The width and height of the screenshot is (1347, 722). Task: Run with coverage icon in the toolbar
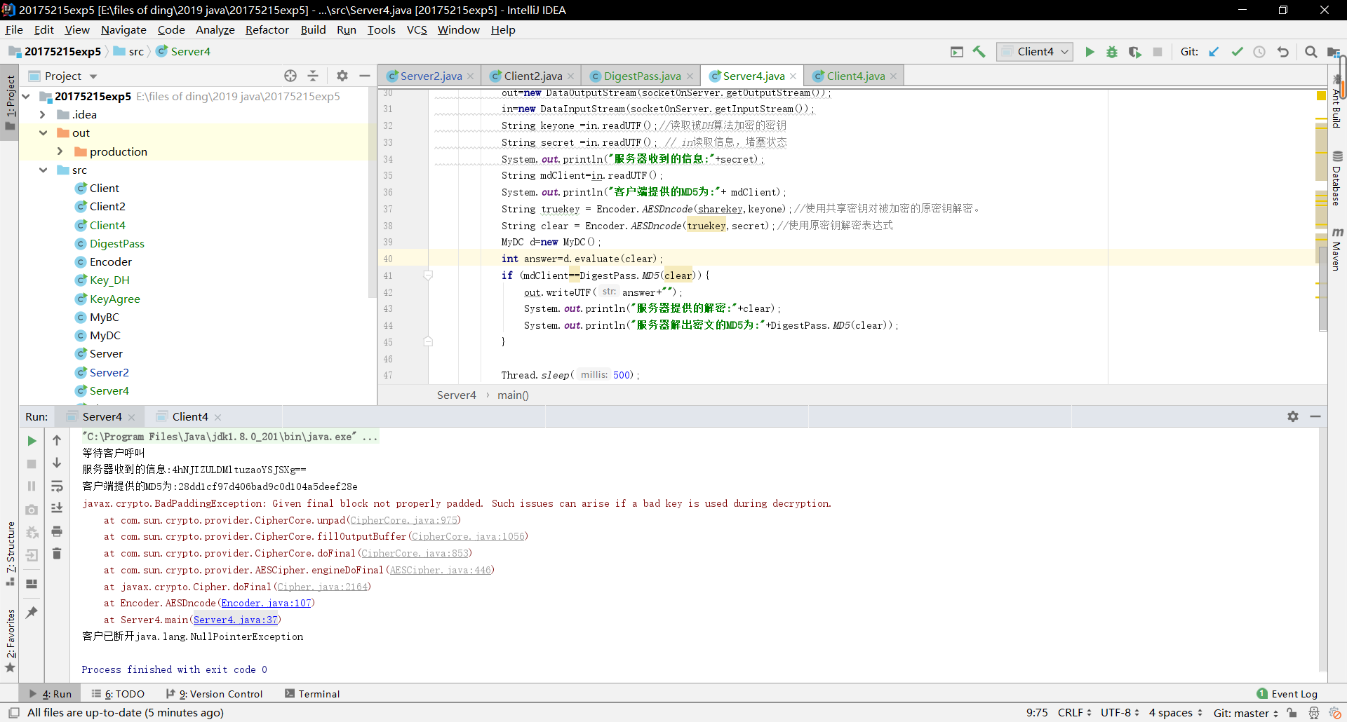click(1134, 52)
